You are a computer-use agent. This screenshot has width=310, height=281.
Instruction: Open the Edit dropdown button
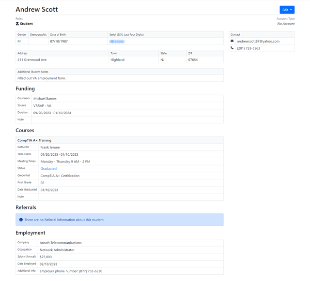point(287,10)
